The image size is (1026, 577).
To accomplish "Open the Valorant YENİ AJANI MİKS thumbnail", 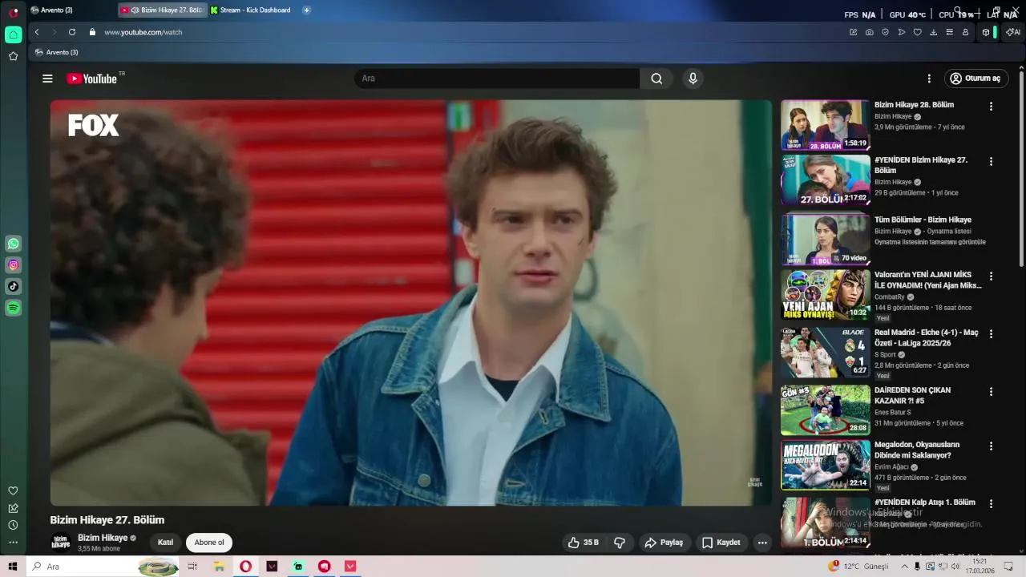I will [825, 295].
